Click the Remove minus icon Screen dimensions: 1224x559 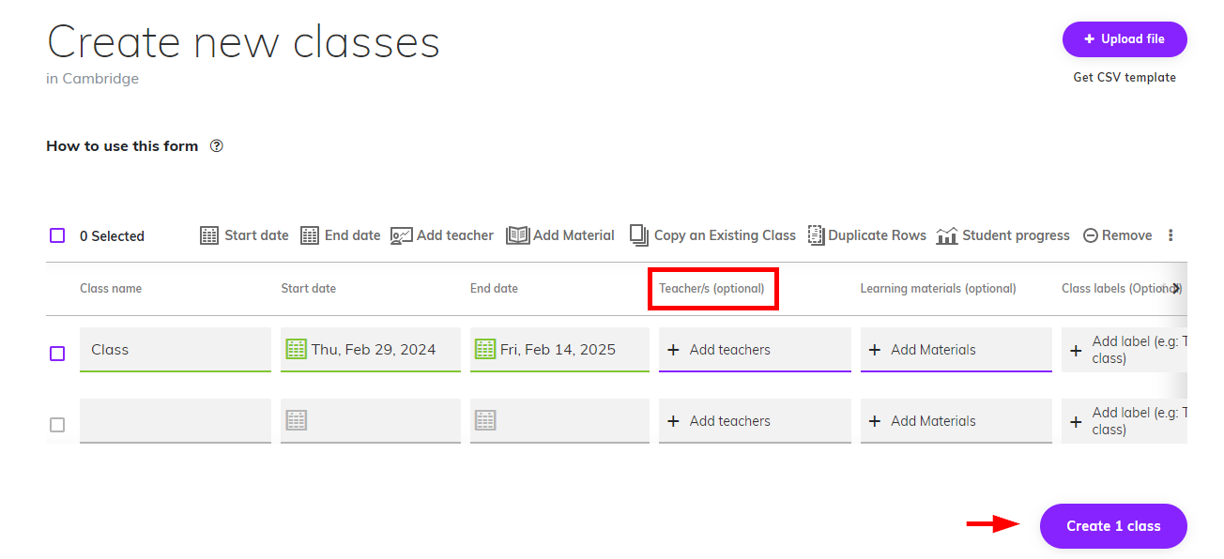(1090, 235)
